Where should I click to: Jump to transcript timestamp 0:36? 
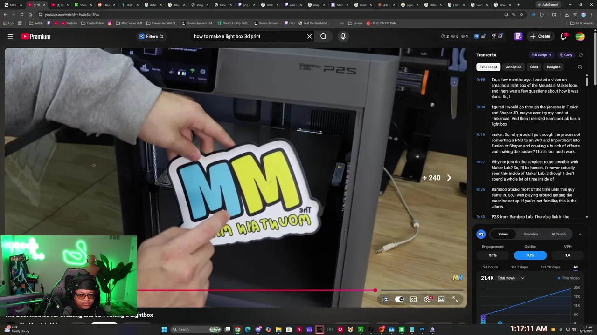coord(480,189)
